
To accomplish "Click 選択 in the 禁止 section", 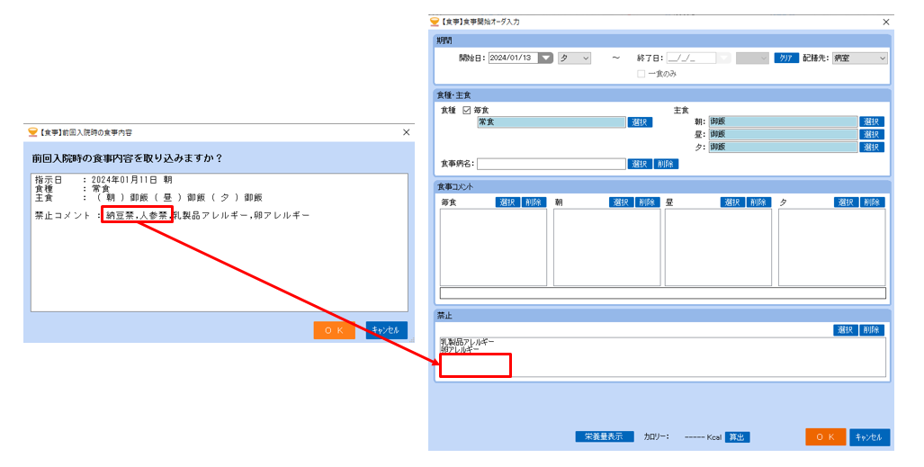I will pyautogui.click(x=847, y=330).
